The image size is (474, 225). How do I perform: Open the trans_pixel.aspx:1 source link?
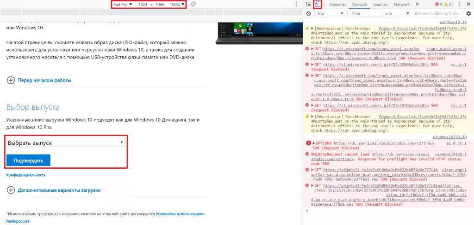pos(446,48)
